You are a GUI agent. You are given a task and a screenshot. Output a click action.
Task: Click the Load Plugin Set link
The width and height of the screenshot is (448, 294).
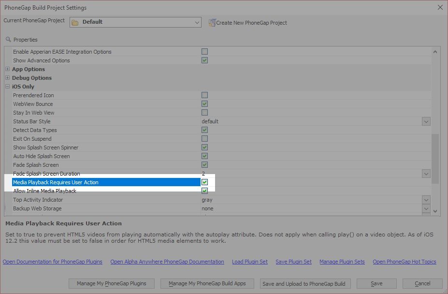pyautogui.click(x=250, y=262)
